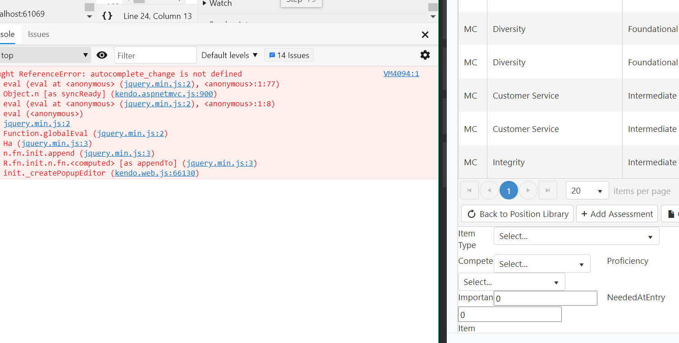Screen dimensions: 679x343
Task: Go to first page in grid pager
Action: click(x=469, y=190)
